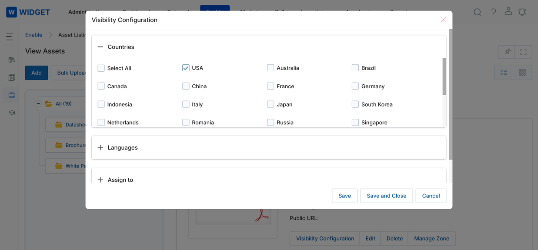Toggle the hamburger menu icon
538x250 pixels.
[x=10, y=37]
